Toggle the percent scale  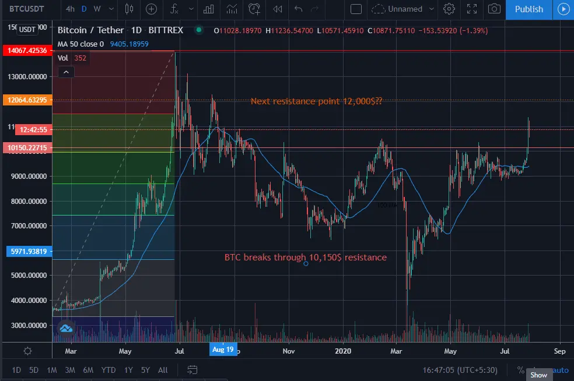(x=520, y=370)
